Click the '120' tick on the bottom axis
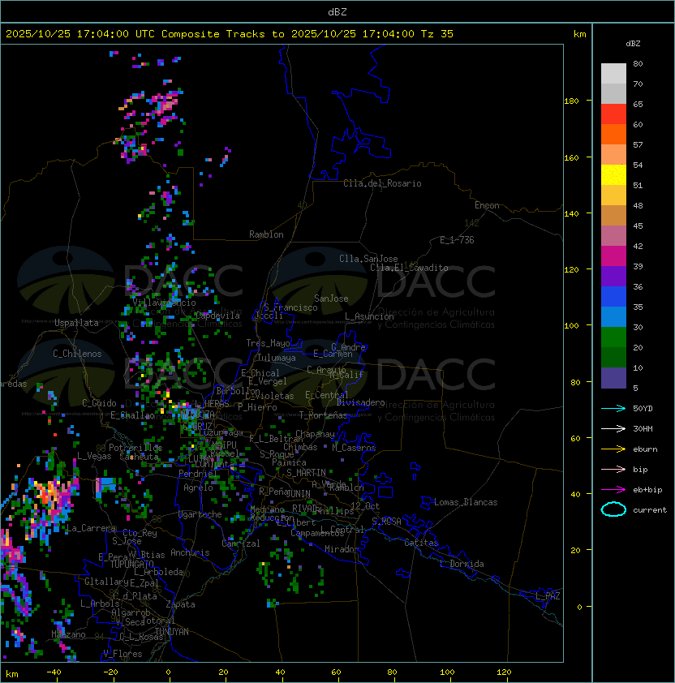675x683 pixels. click(504, 672)
